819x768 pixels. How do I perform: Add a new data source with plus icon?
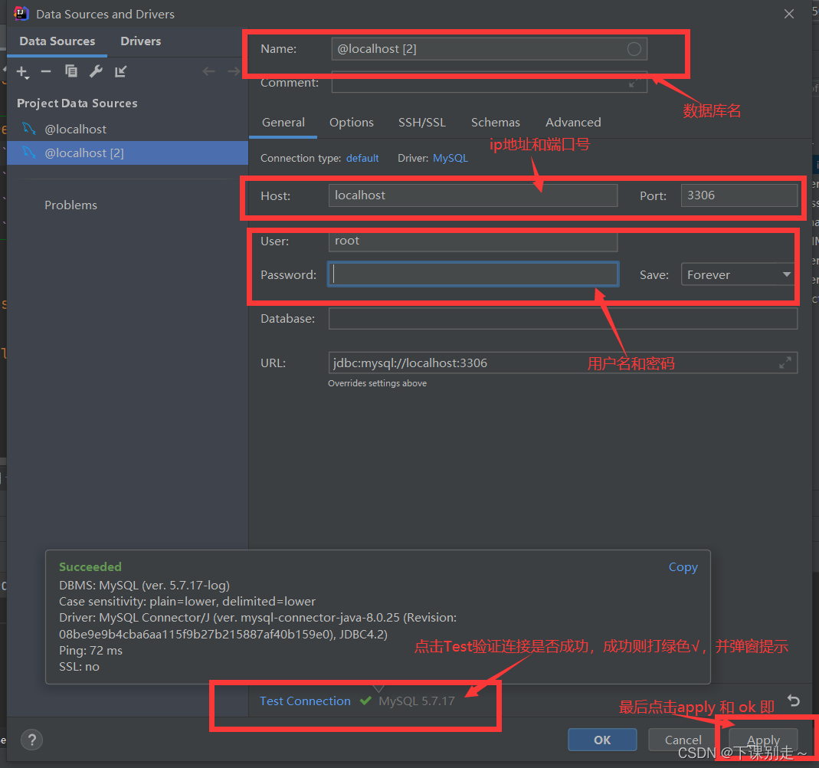pos(22,72)
